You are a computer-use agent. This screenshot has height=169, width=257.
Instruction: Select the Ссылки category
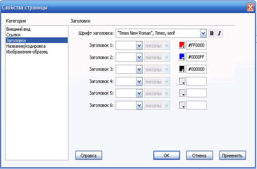(37, 35)
